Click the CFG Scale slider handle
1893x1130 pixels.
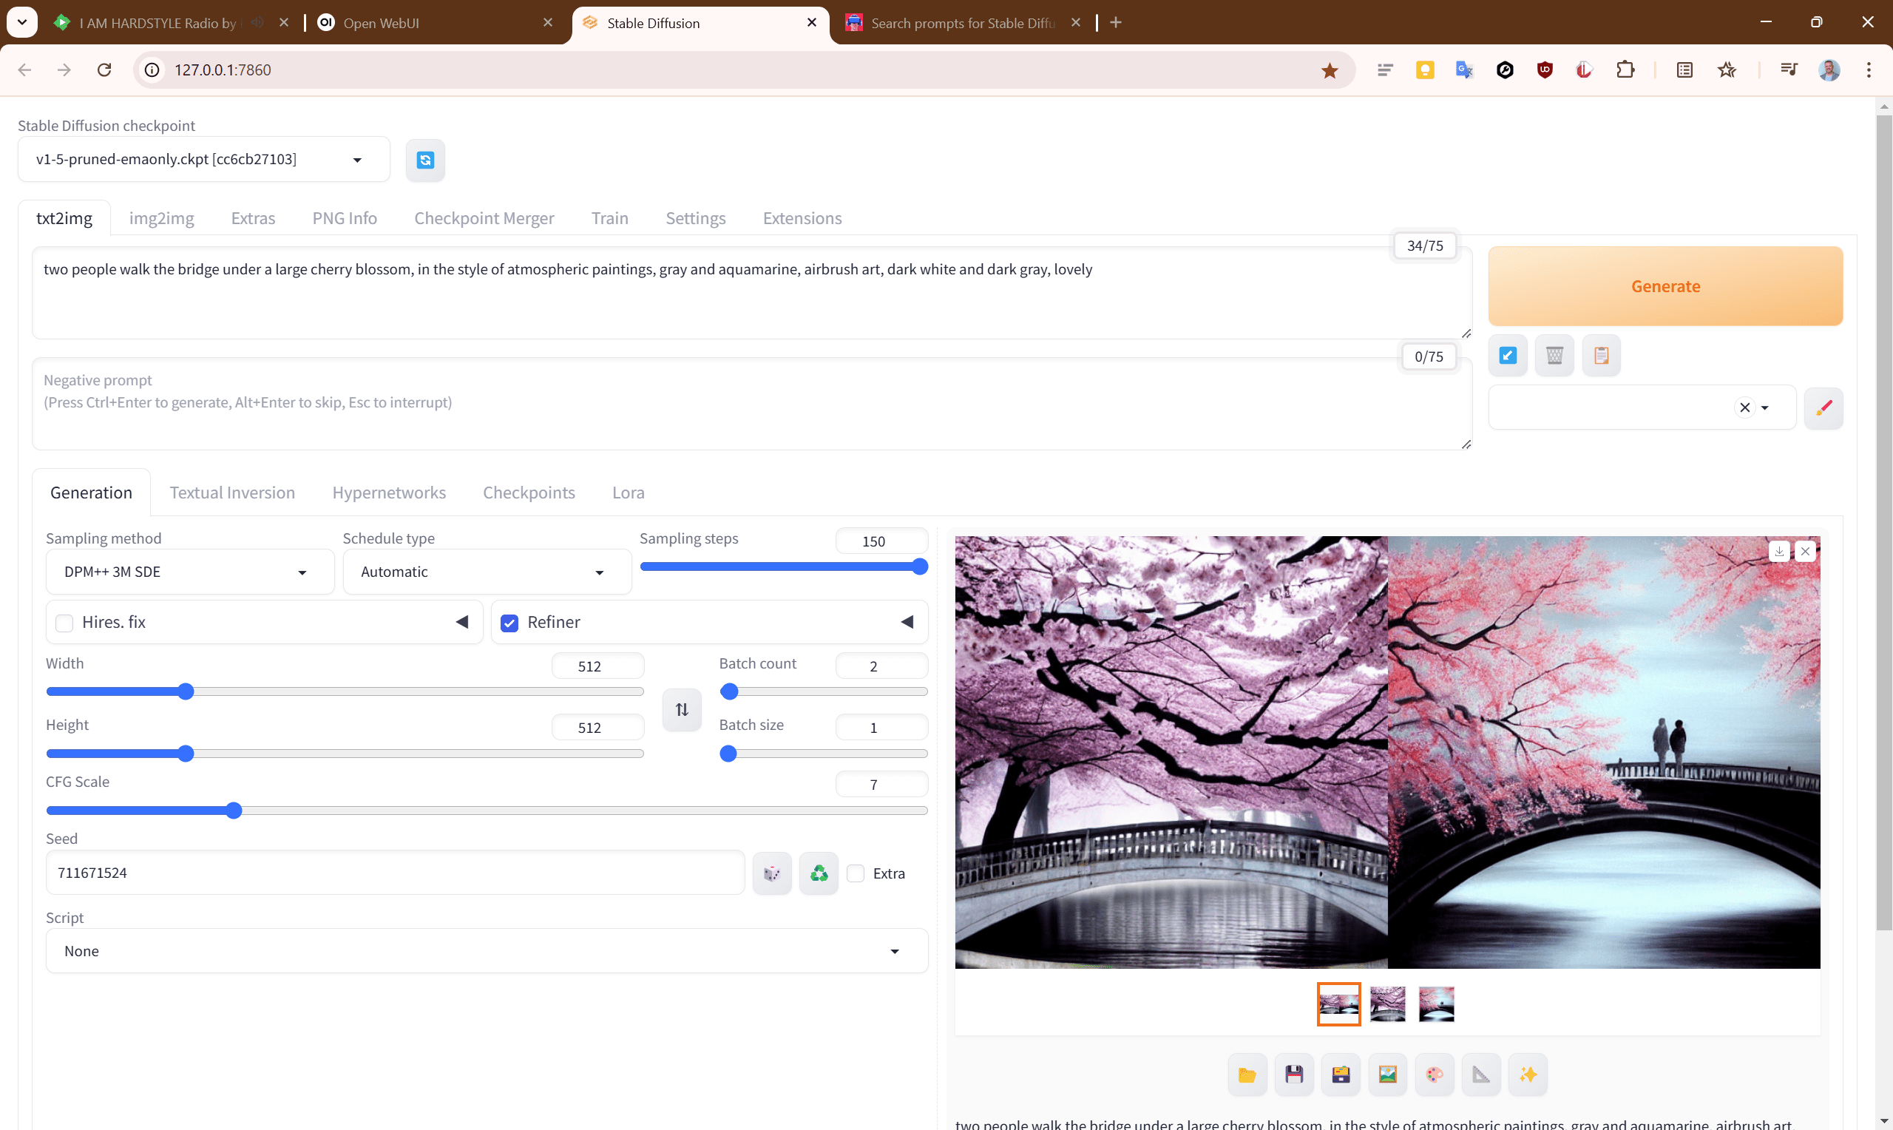234,811
